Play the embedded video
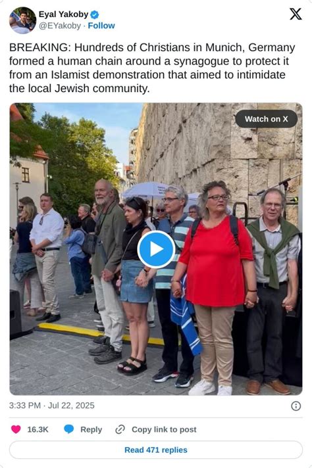This screenshot has height=468, width=312. pyautogui.click(x=156, y=250)
